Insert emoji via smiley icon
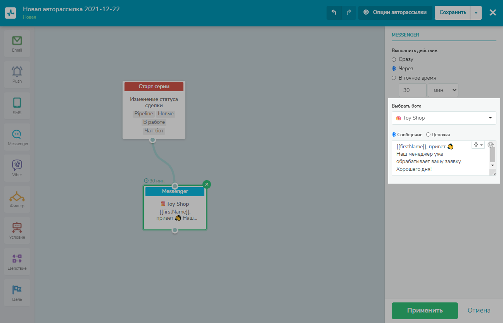 (491, 145)
